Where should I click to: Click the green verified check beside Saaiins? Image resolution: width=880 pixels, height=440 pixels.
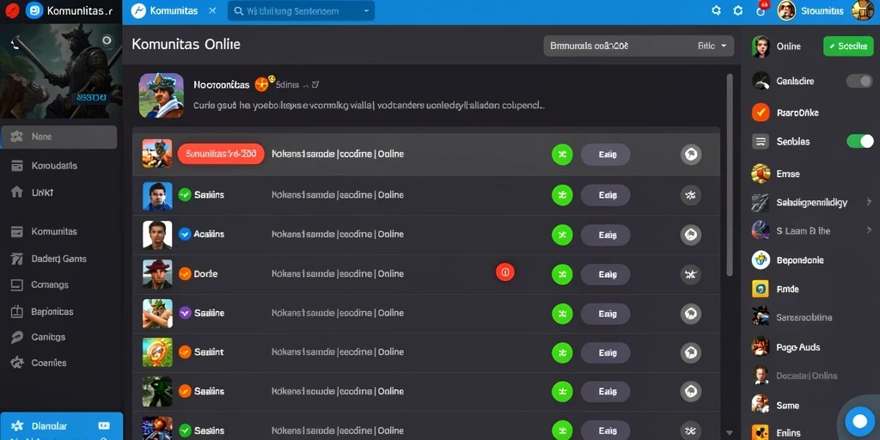click(x=185, y=195)
